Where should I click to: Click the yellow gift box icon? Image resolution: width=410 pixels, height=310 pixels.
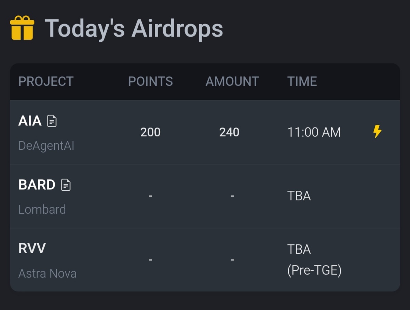coord(22,28)
